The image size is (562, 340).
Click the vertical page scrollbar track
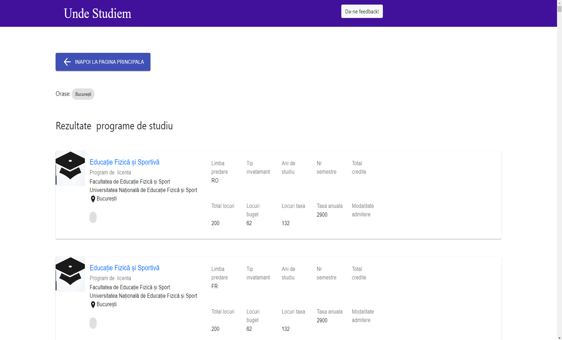(559, 168)
